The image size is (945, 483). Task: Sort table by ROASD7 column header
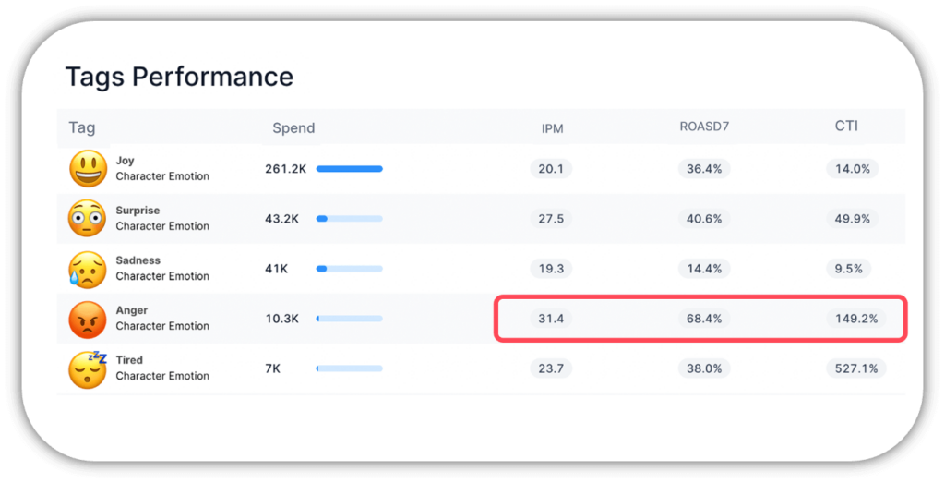(x=704, y=127)
